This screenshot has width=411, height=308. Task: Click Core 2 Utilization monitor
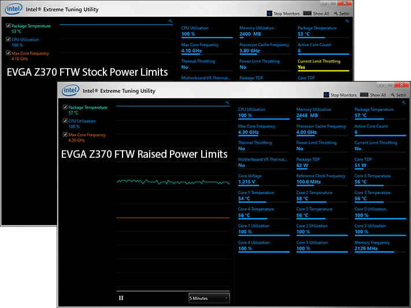[x=322, y=229]
